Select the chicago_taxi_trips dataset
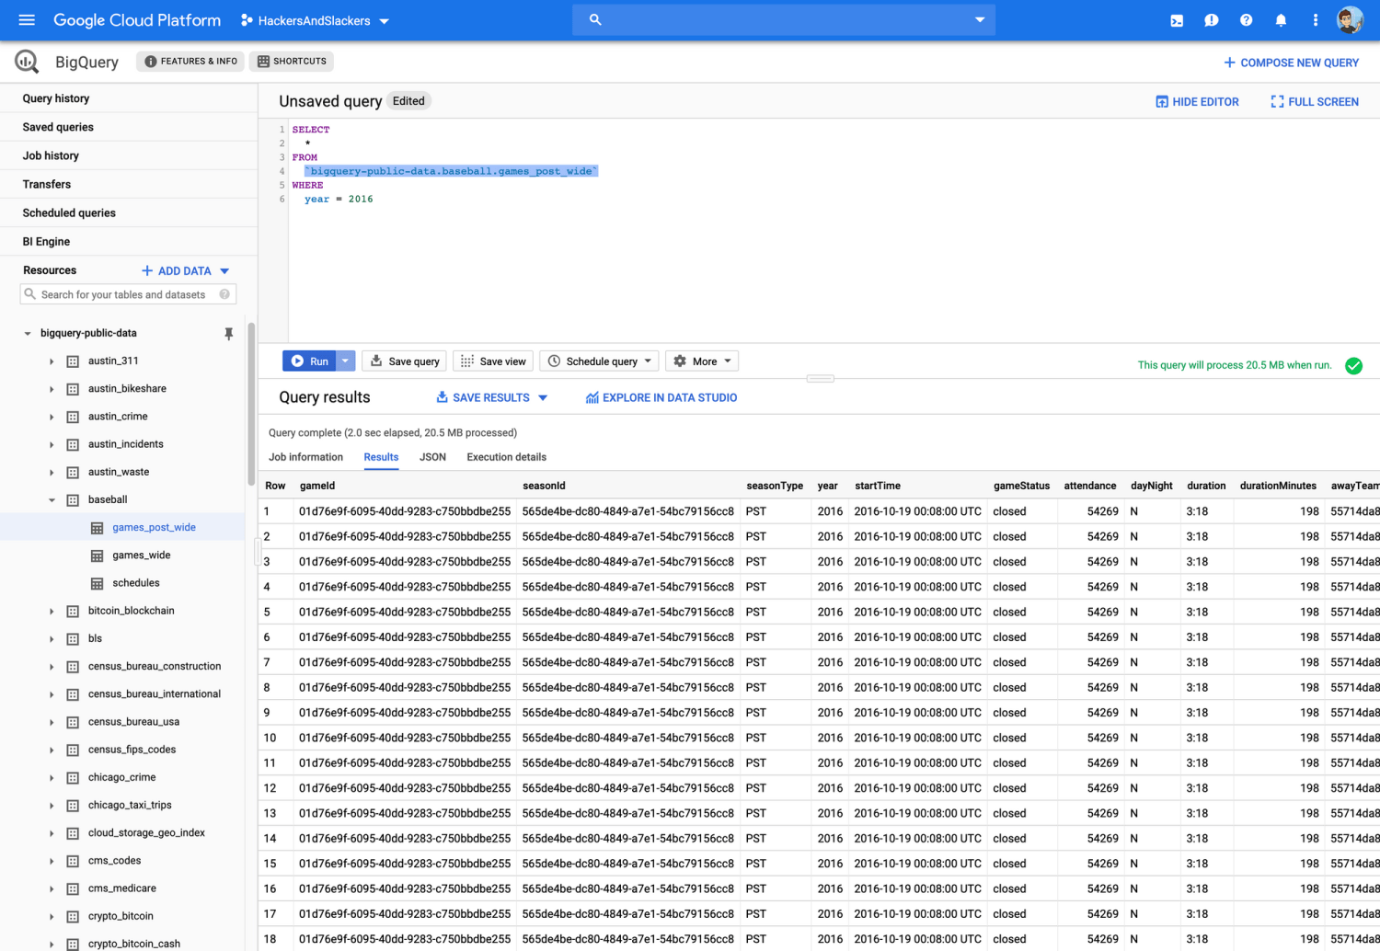The image size is (1380, 951). [x=130, y=806]
